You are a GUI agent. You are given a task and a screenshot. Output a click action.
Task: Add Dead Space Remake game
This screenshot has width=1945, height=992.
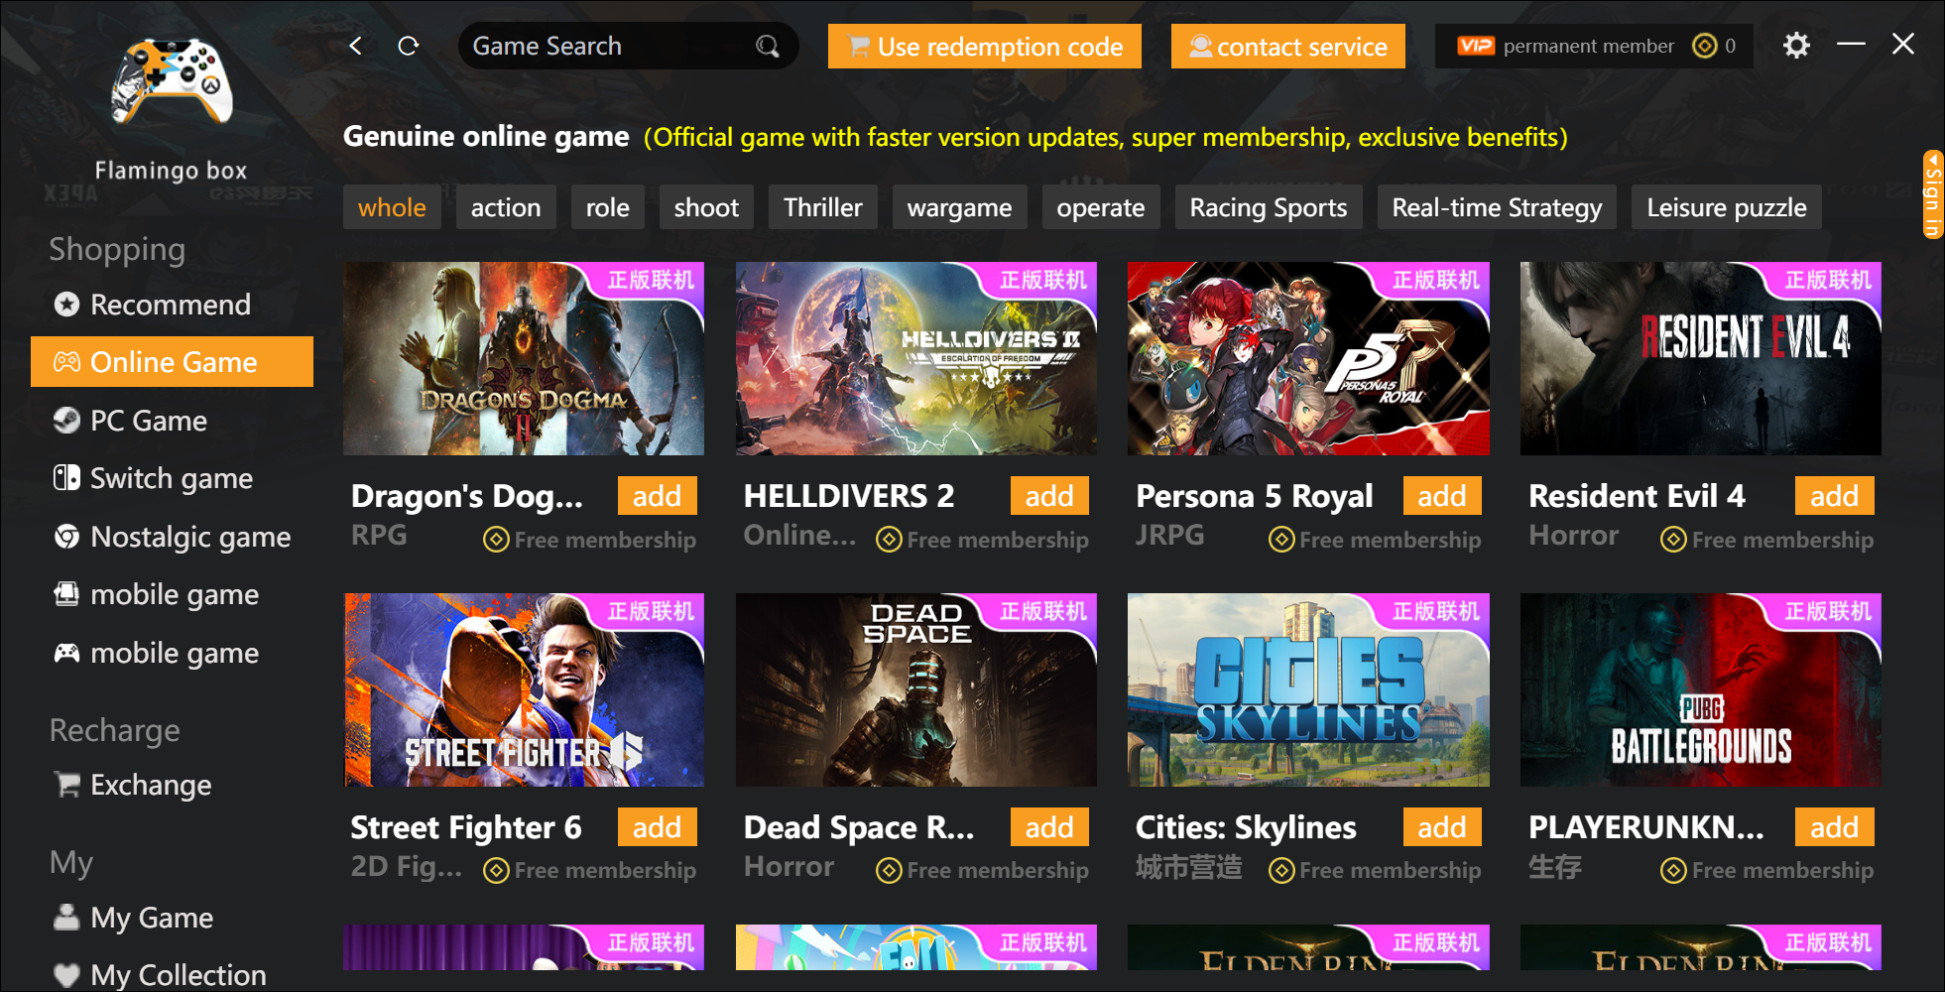1049,827
